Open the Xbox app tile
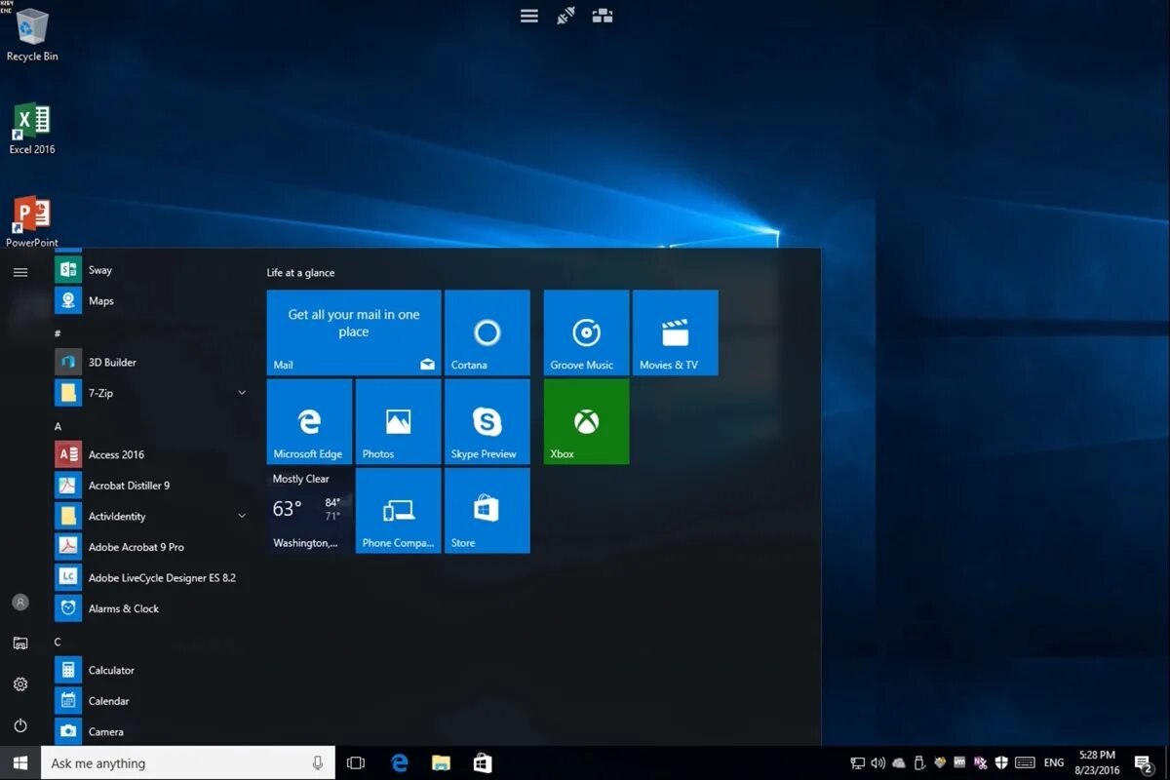This screenshot has height=780, width=1170. click(585, 421)
